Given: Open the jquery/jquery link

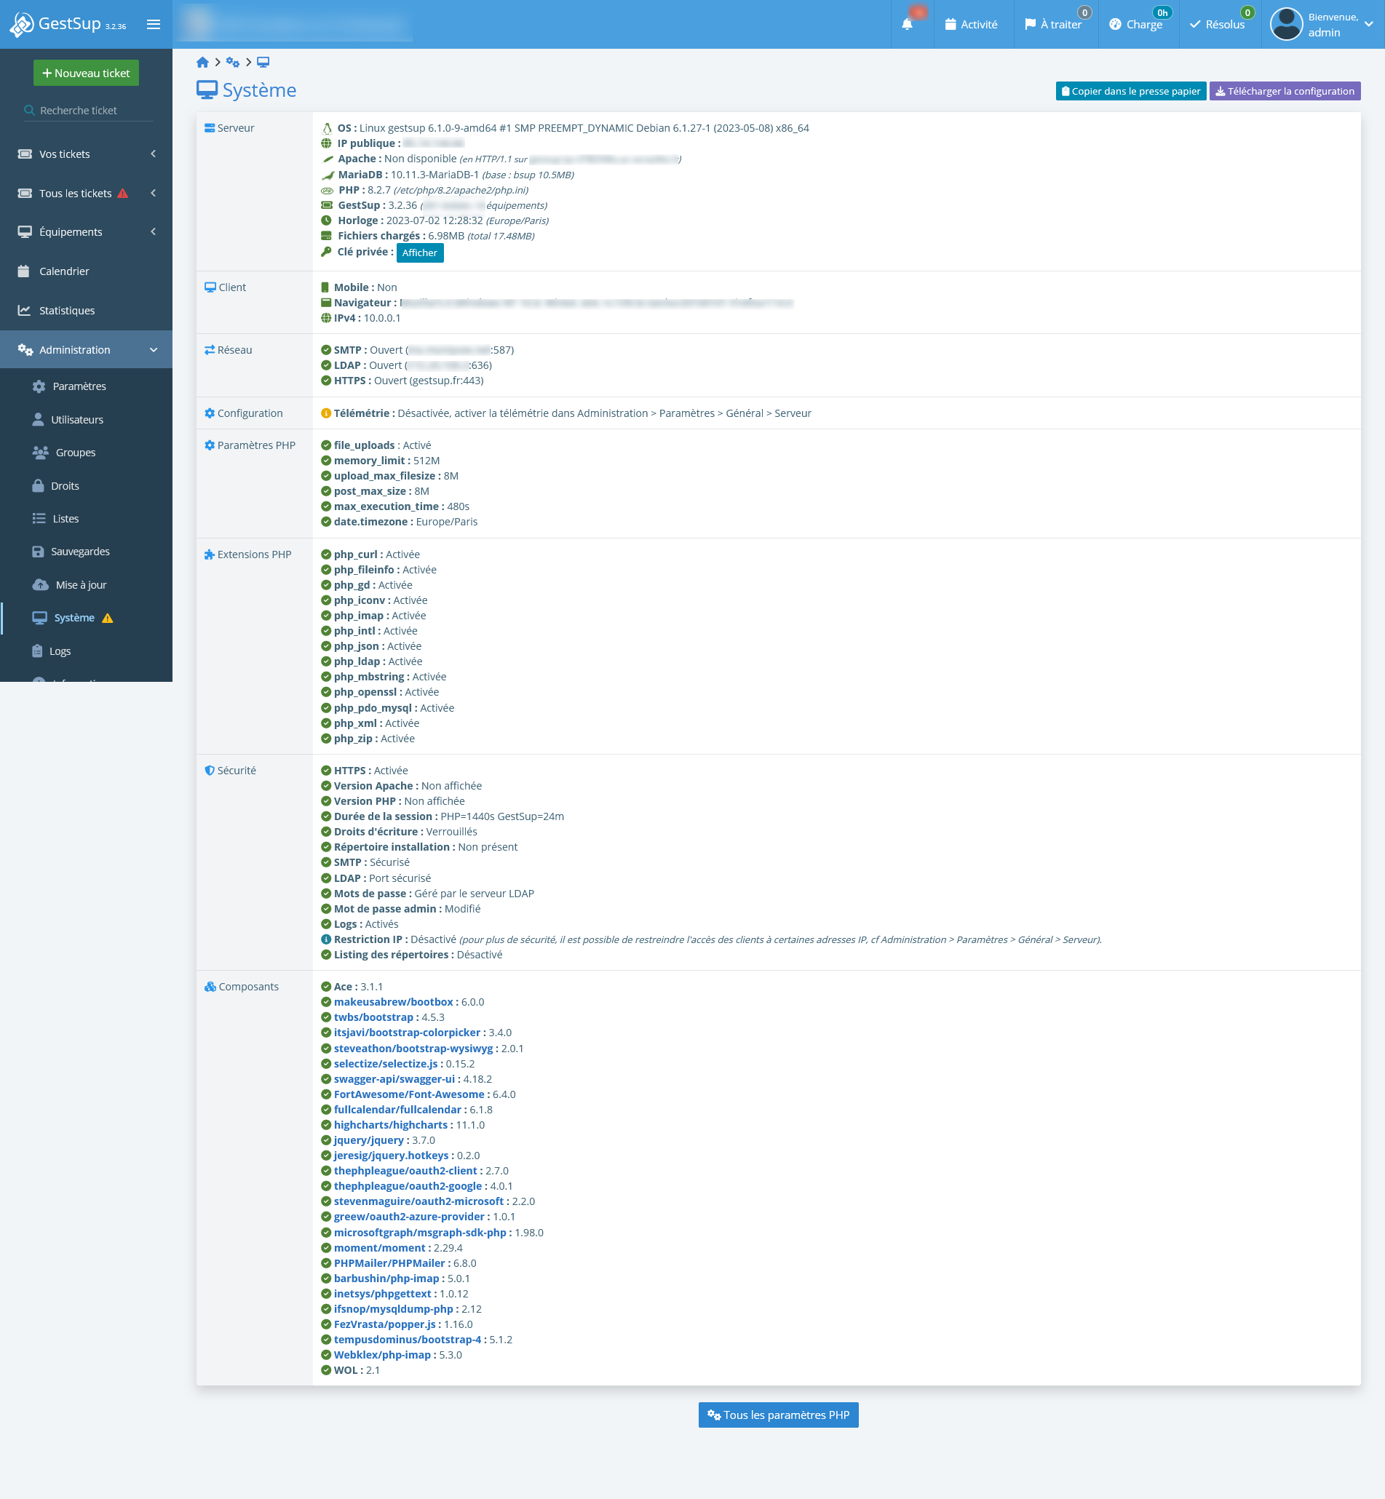Looking at the screenshot, I should click(369, 1140).
